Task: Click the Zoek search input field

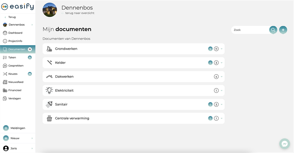Action: click(250, 30)
